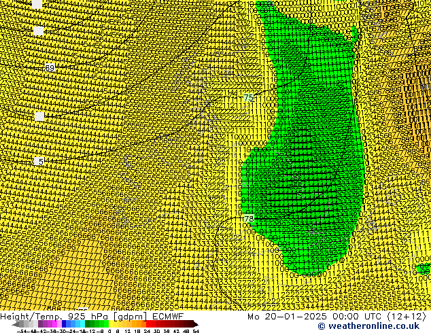
Task: Click the weatheronline.co.uk copyright link
Action: (x=368, y=326)
